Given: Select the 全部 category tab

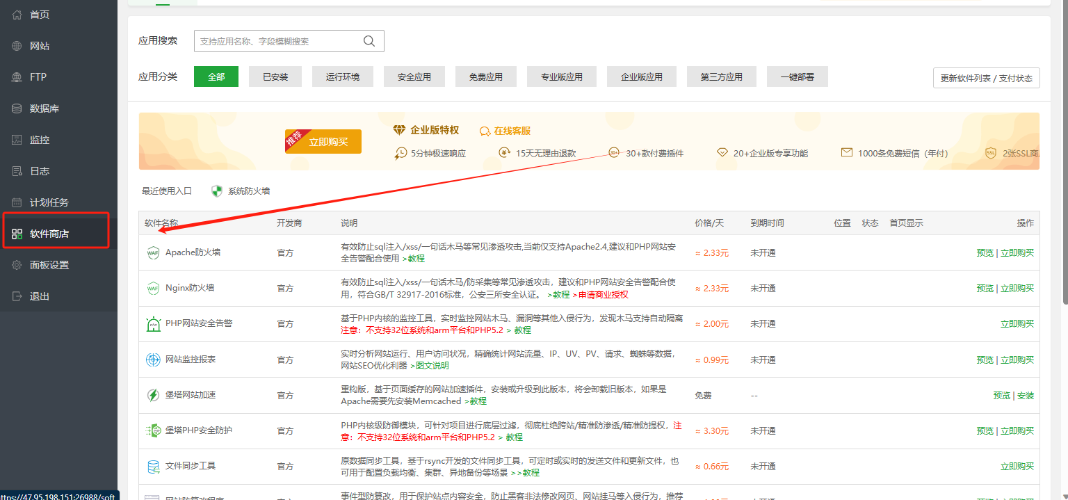Looking at the screenshot, I should point(216,76).
